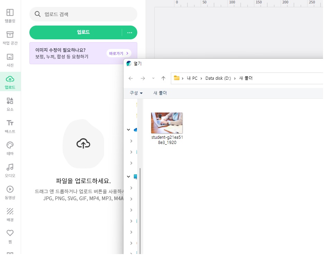This screenshot has width=332, height=262.
Task: Open the upload options menu next to 업로드
Action: pyautogui.click(x=130, y=32)
